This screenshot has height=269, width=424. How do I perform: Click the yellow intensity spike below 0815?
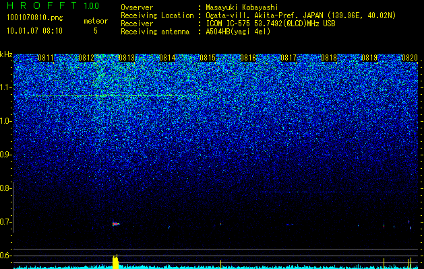click(x=220, y=264)
